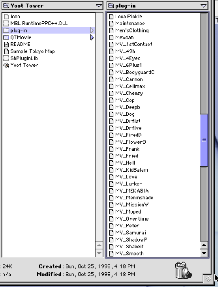Select the MV_MissionW file name

pos(132,205)
